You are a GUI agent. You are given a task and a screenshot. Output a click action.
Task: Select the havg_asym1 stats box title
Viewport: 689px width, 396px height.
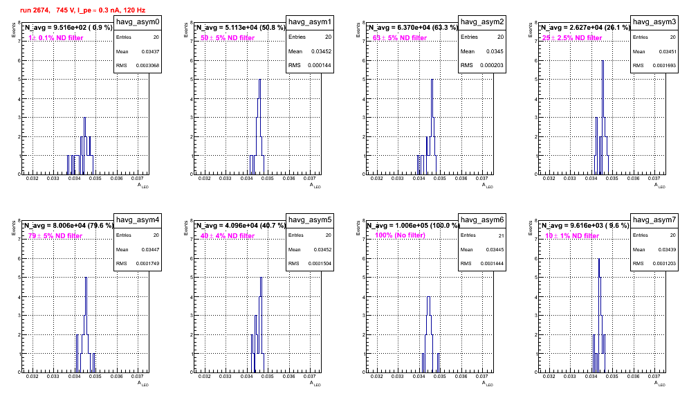point(310,22)
